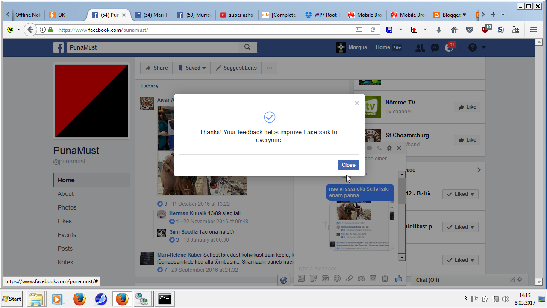Open the shared screenshot in chat
The width and height of the screenshot is (547, 308).
(362, 226)
